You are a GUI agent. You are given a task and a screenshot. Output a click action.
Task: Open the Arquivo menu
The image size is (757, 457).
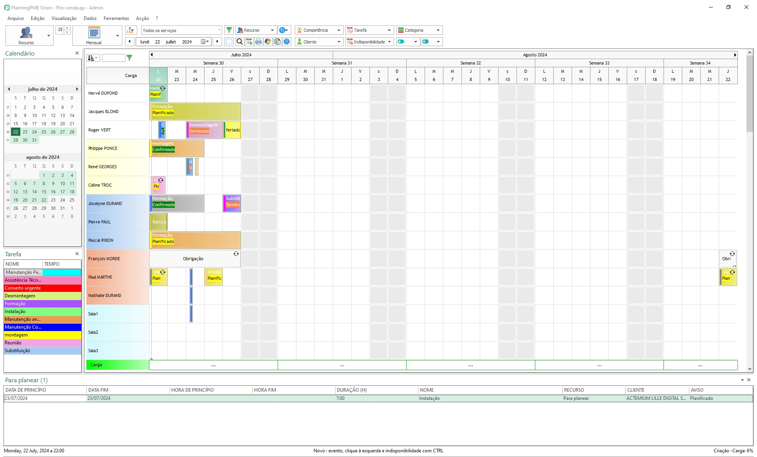coord(16,18)
